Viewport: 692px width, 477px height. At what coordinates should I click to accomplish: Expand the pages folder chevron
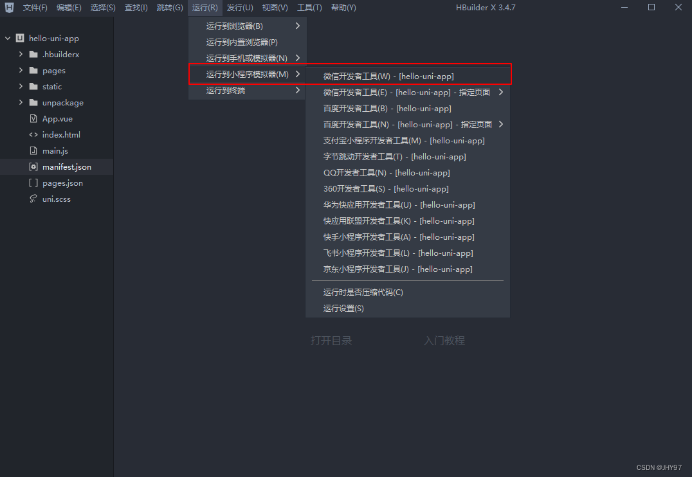click(x=21, y=70)
